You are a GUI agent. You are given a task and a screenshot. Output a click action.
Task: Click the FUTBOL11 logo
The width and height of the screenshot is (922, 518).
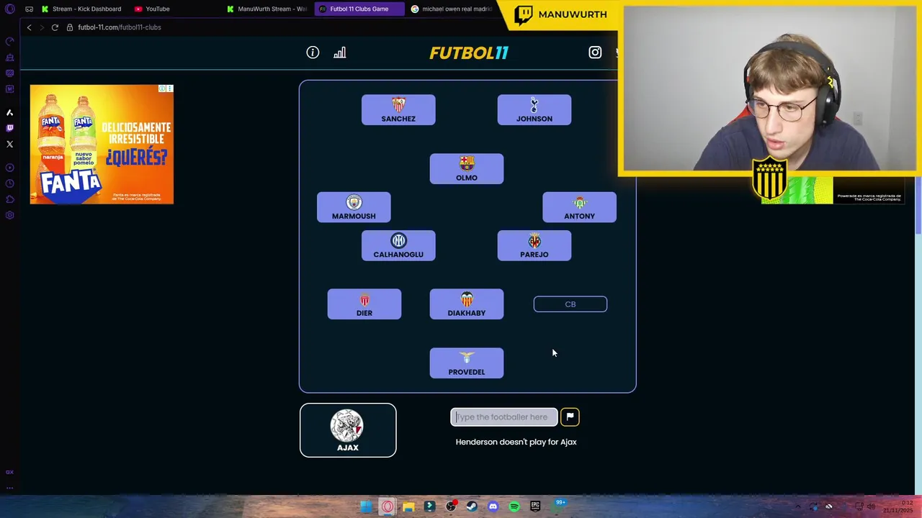click(x=469, y=53)
